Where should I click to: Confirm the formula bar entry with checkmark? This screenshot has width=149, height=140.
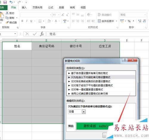(x=35, y=34)
